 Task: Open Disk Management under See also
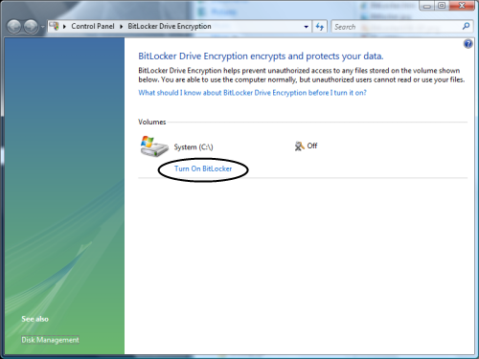pos(50,340)
